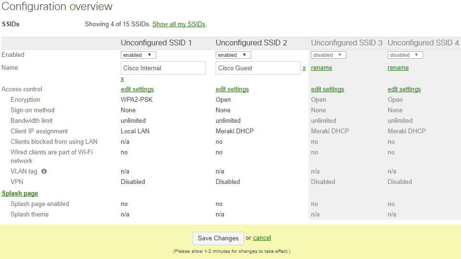Open edit settings for SSID 2

pyautogui.click(x=232, y=89)
